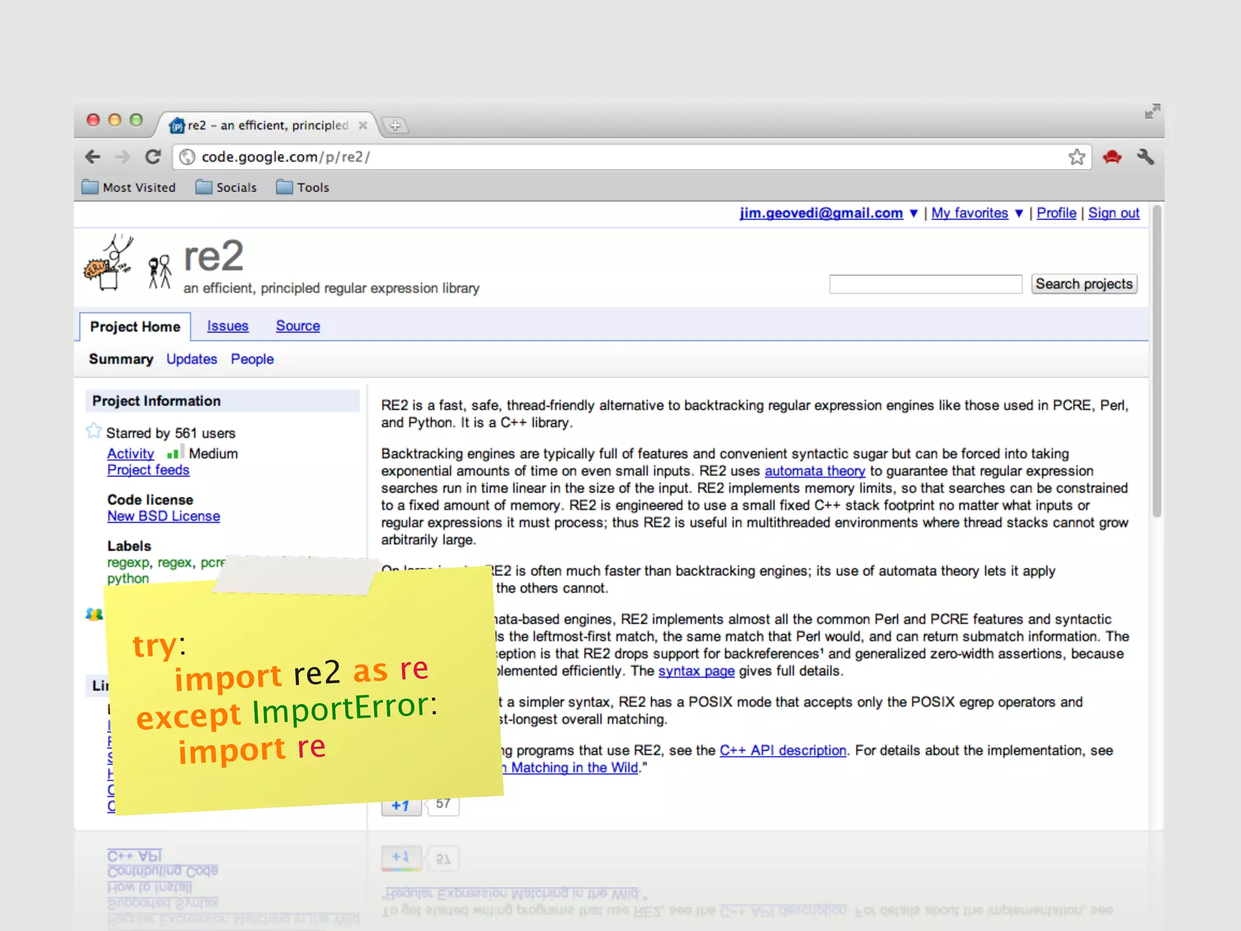Toggle the star next to Starred by users

pos(94,431)
